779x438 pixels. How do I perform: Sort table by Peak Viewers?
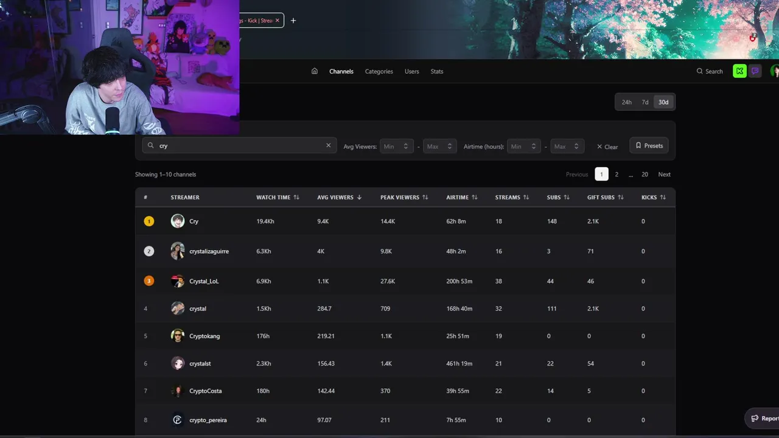pos(404,197)
